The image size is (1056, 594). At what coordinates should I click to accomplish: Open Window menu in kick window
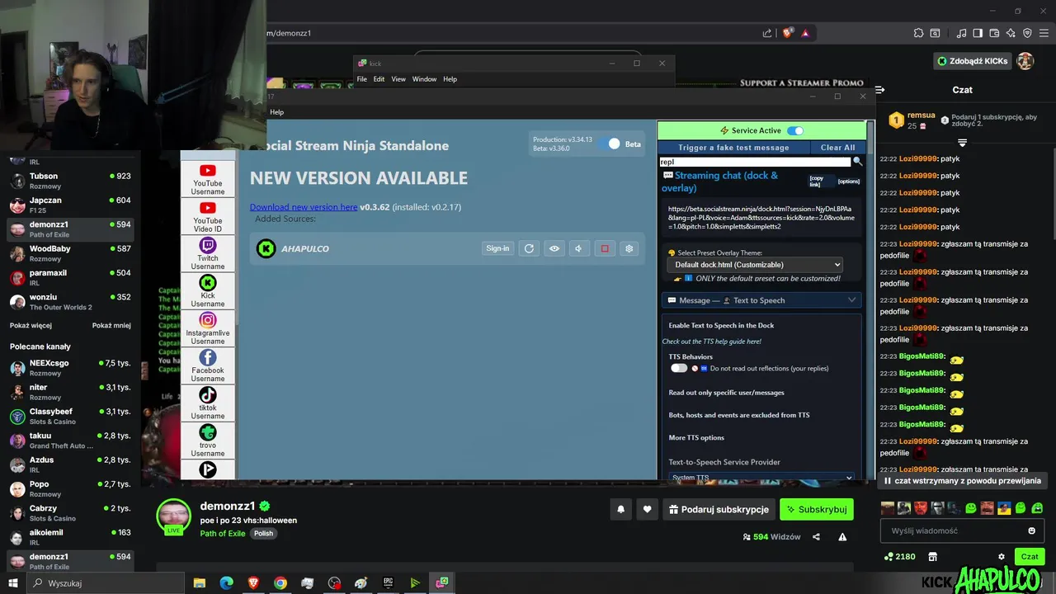424,79
